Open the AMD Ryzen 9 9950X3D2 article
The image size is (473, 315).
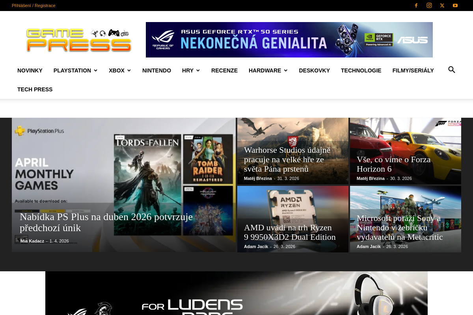[x=290, y=232]
